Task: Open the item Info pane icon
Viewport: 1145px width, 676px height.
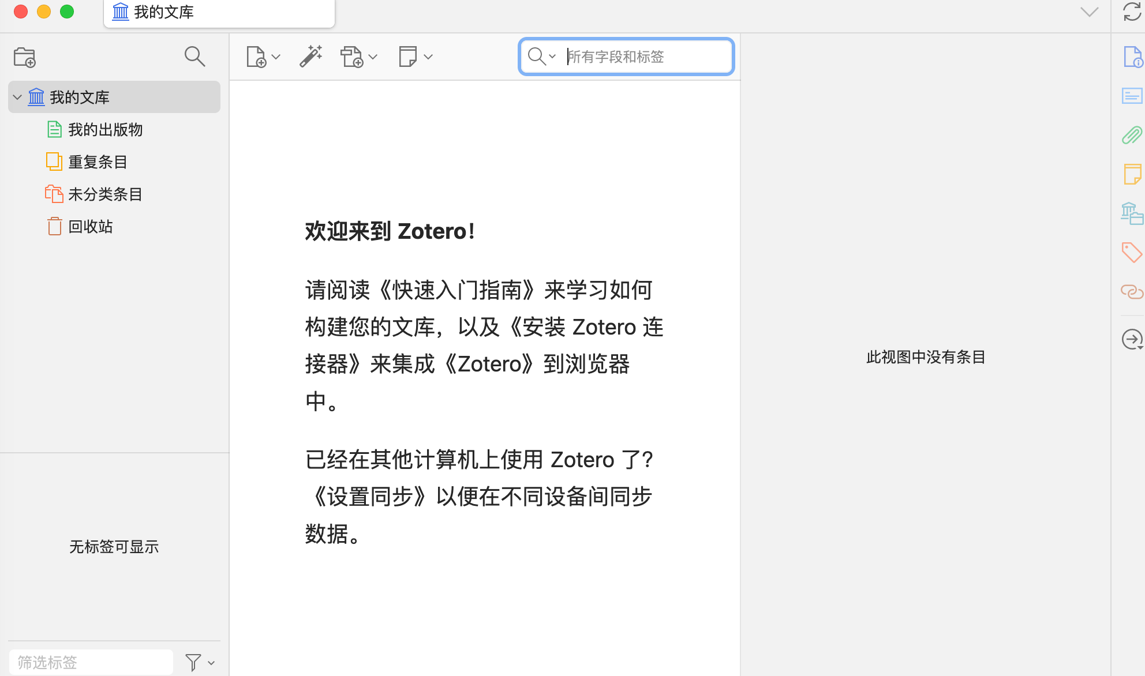Action: coord(1132,57)
